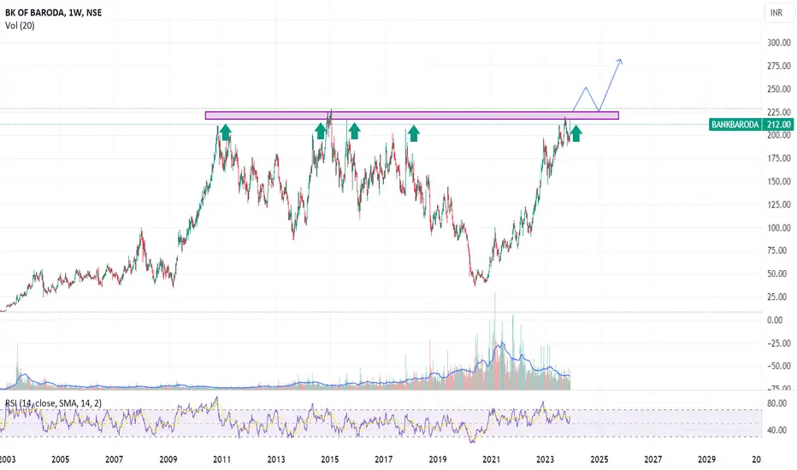Click the 2005 time axis label
The height and width of the screenshot is (470, 797).
[x=60, y=460]
